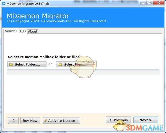166x133 pixels.
Task: Click the Select MDaemon Mailbox folder label
Action: (x=43, y=57)
